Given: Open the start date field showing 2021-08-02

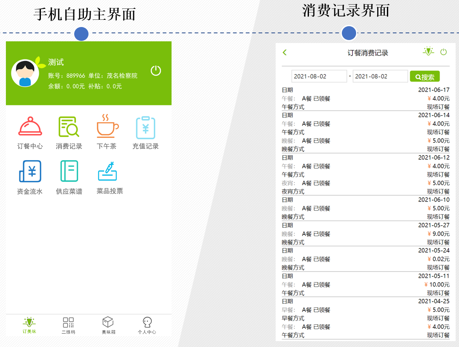Looking at the screenshot, I should [319, 76].
